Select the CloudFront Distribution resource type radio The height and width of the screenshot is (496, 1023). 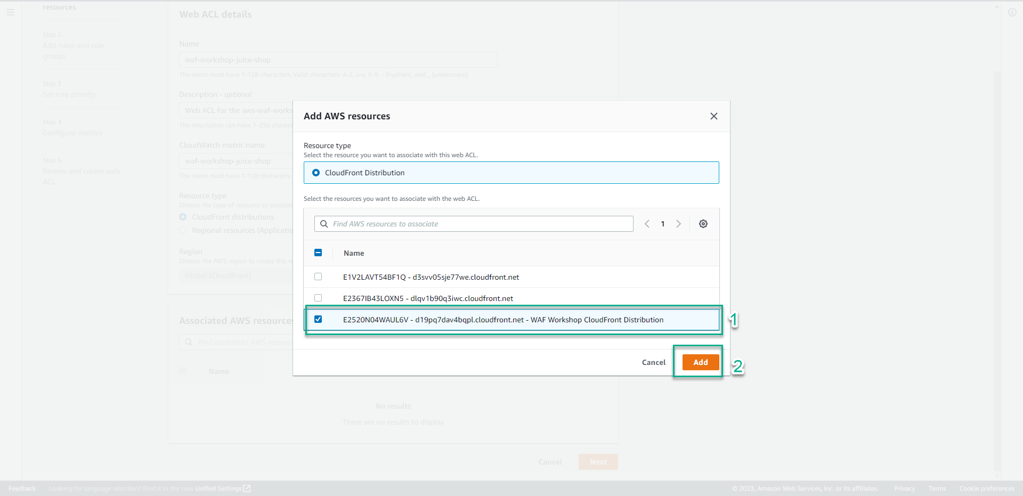pos(316,173)
